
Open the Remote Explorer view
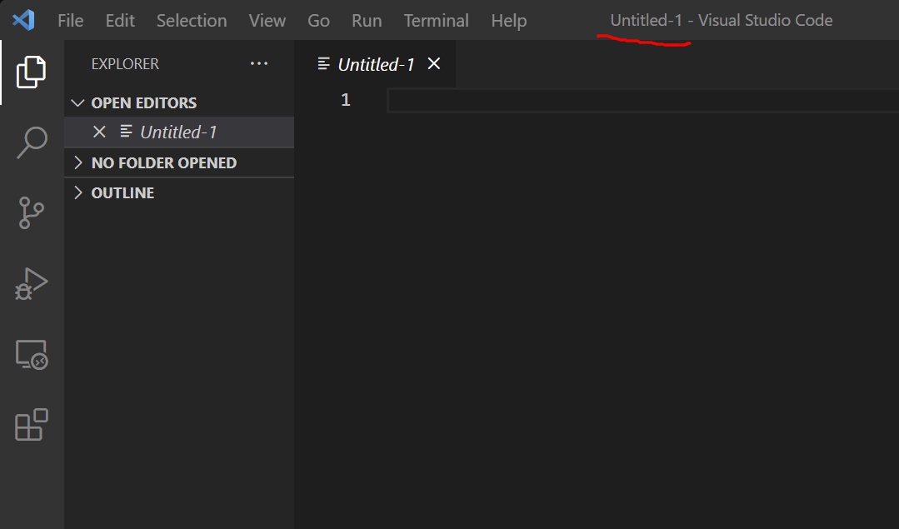pyautogui.click(x=32, y=355)
